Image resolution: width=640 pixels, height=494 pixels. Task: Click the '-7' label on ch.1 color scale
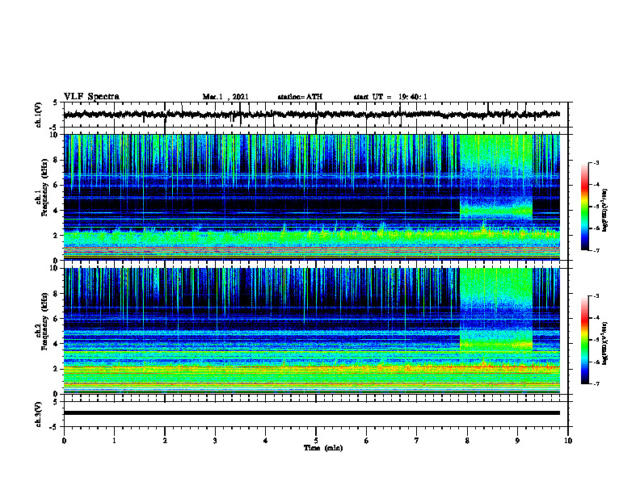596,250
